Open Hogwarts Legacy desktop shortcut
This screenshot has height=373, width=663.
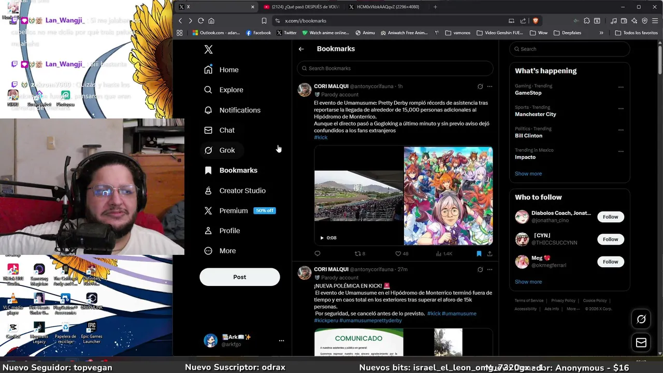coord(39,333)
